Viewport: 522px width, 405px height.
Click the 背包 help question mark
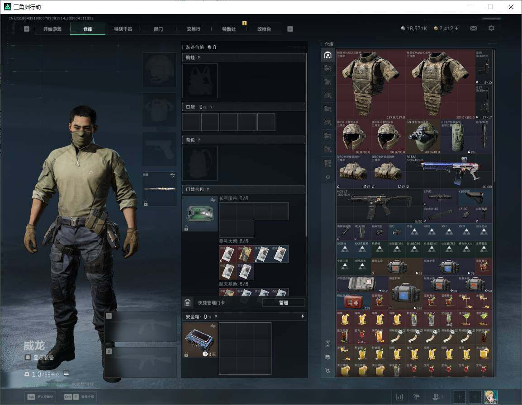point(199,140)
